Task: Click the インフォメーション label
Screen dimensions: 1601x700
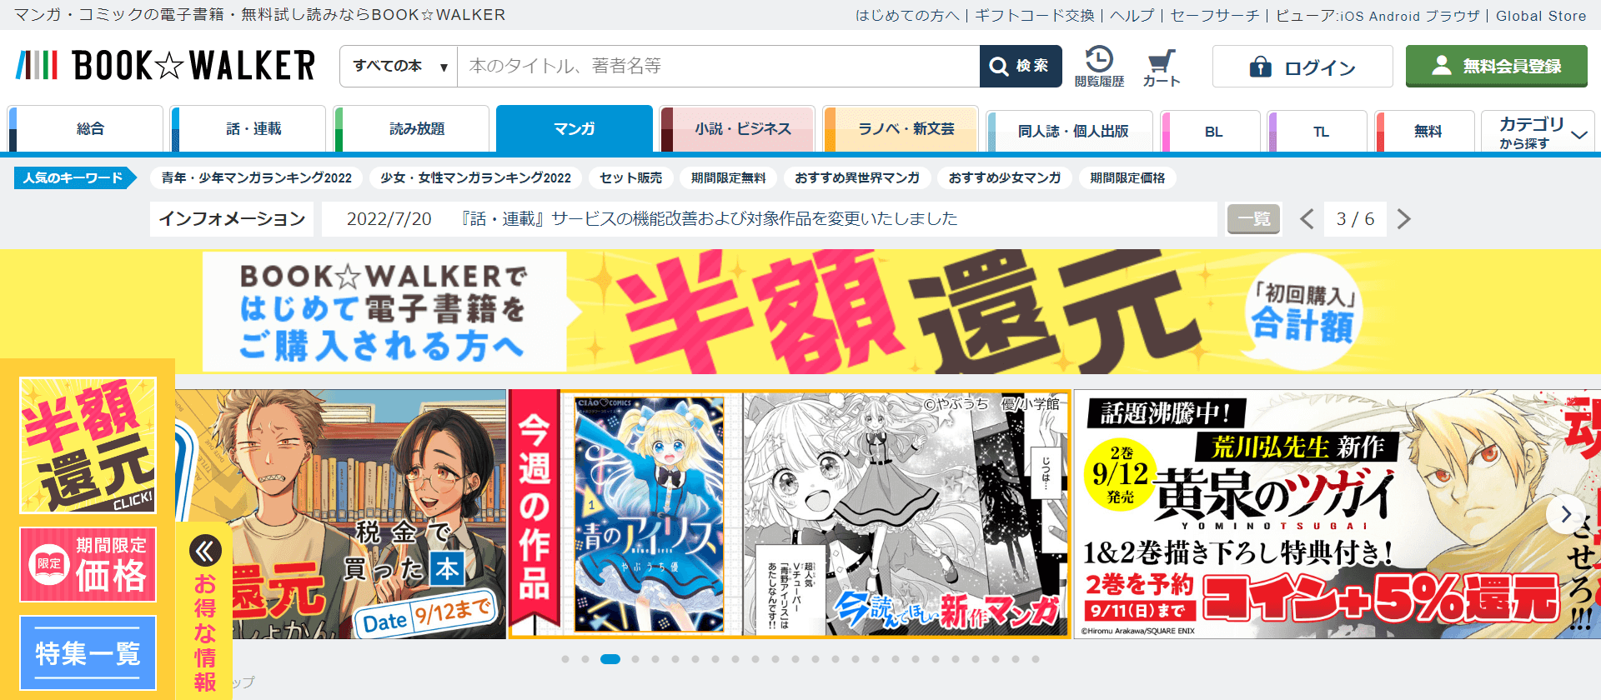Action: [x=232, y=219]
